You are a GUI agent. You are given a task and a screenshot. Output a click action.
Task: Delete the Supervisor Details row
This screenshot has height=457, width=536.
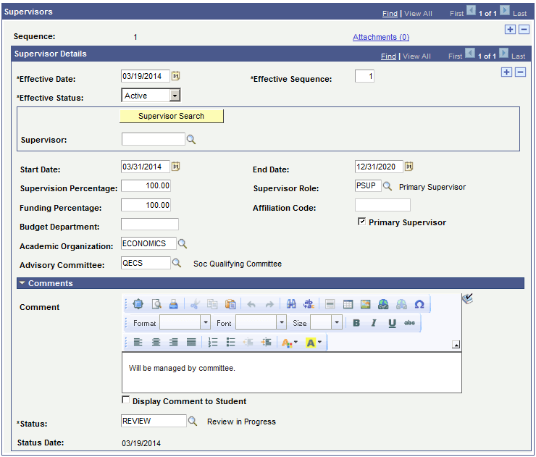click(520, 72)
